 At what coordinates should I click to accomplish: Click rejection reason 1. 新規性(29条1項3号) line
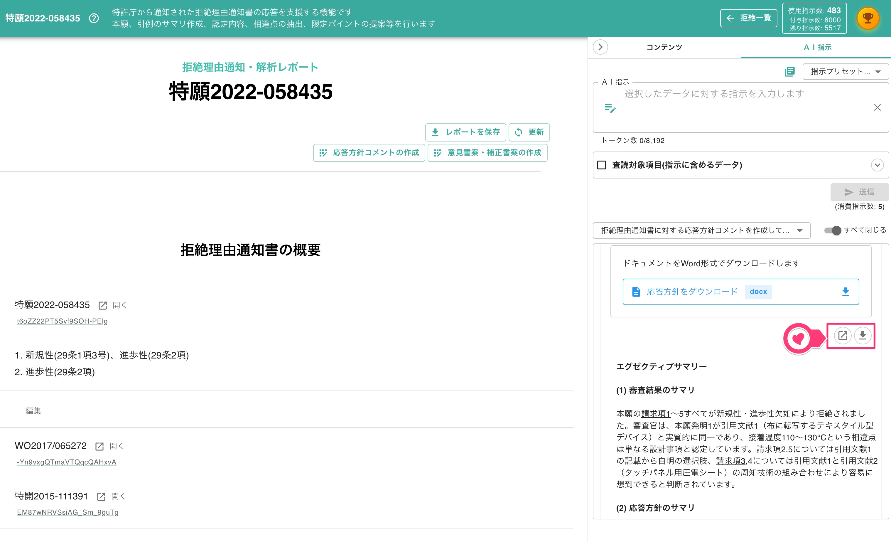(x=102, y=355)
